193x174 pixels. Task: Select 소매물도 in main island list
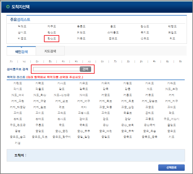click(x=113, y=33)
